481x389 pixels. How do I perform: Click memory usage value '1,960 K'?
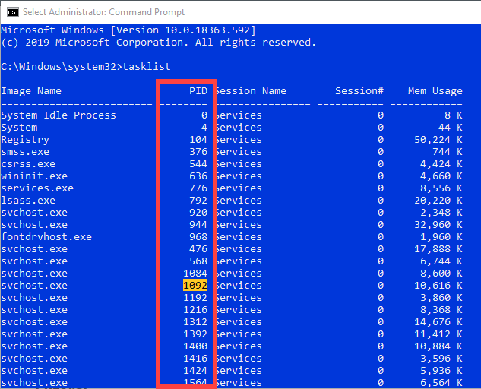coord(441,237)
